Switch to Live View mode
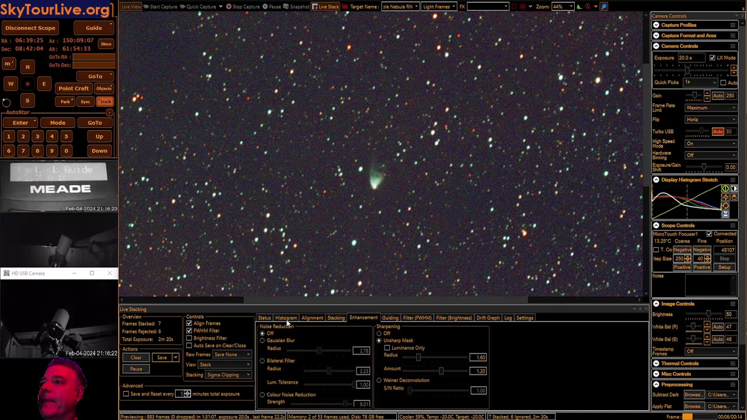Screen dimensions: 747x420 click(x=131, y=6)
